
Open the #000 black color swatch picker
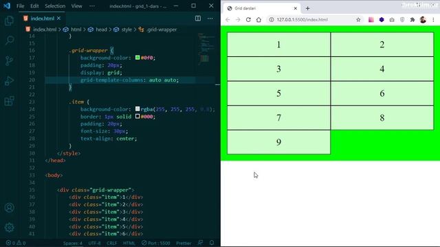coord(137,116)
